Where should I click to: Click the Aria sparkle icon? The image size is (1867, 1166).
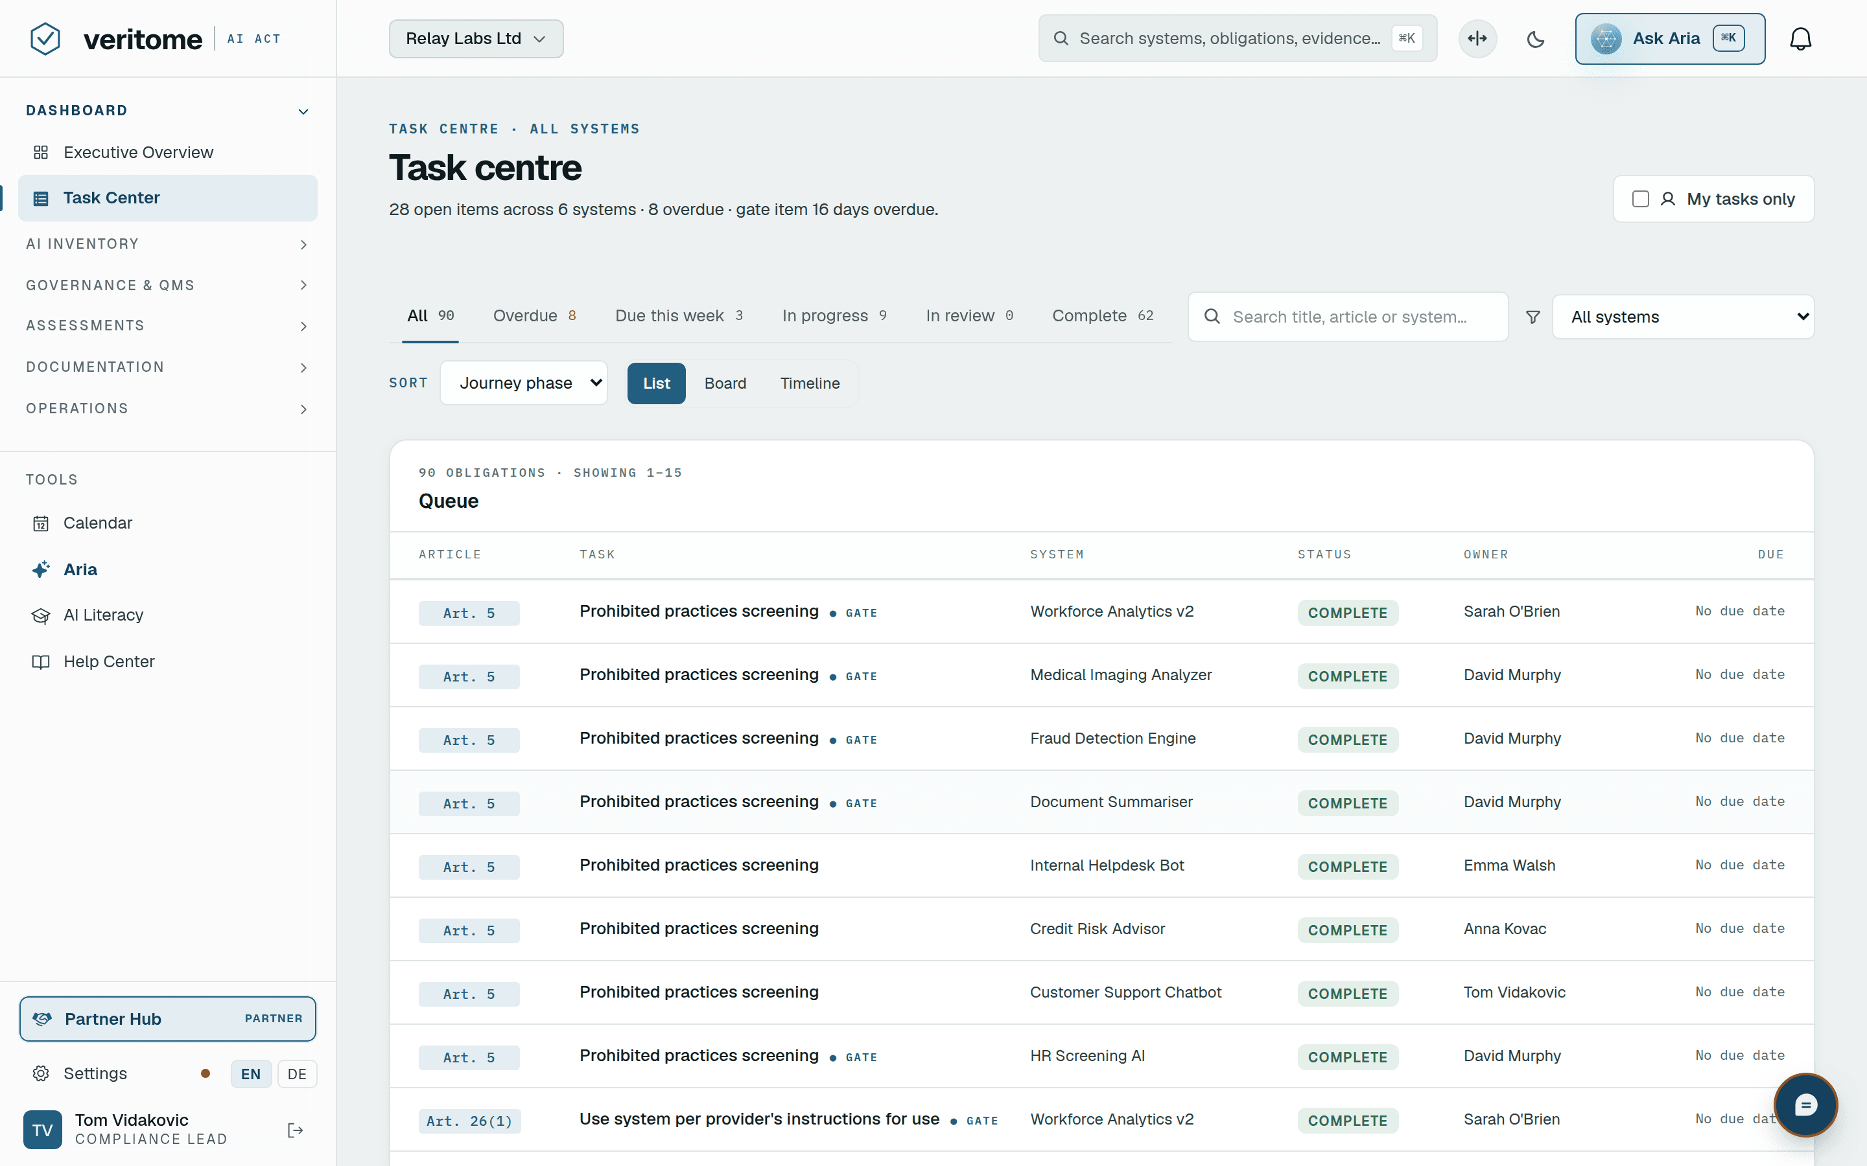[x=41, y=570]
